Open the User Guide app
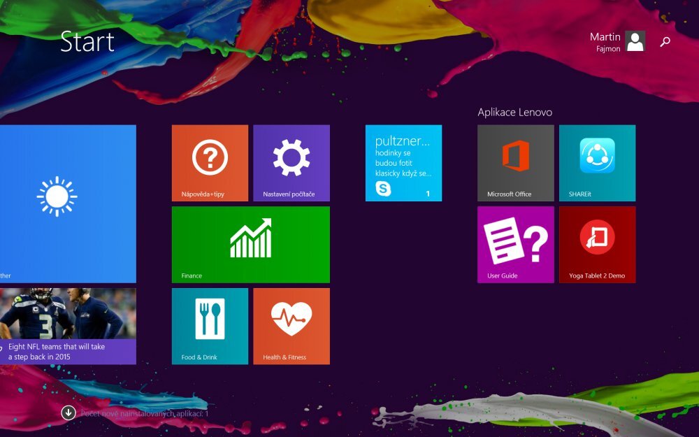699x437 pixels. coord(514,244)
